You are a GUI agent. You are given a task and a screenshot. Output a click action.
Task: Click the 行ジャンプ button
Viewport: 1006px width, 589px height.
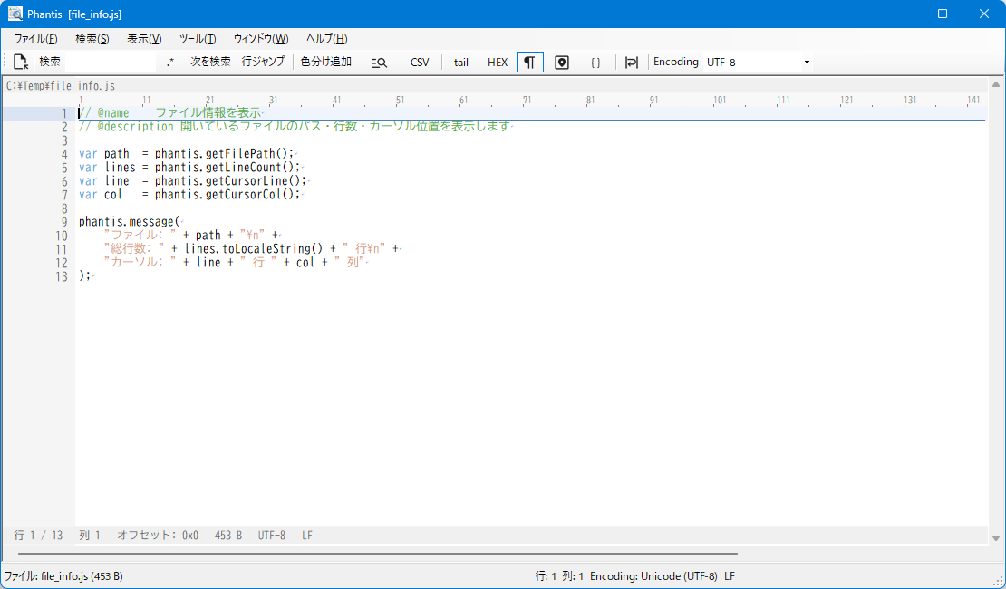click(263, 62)
